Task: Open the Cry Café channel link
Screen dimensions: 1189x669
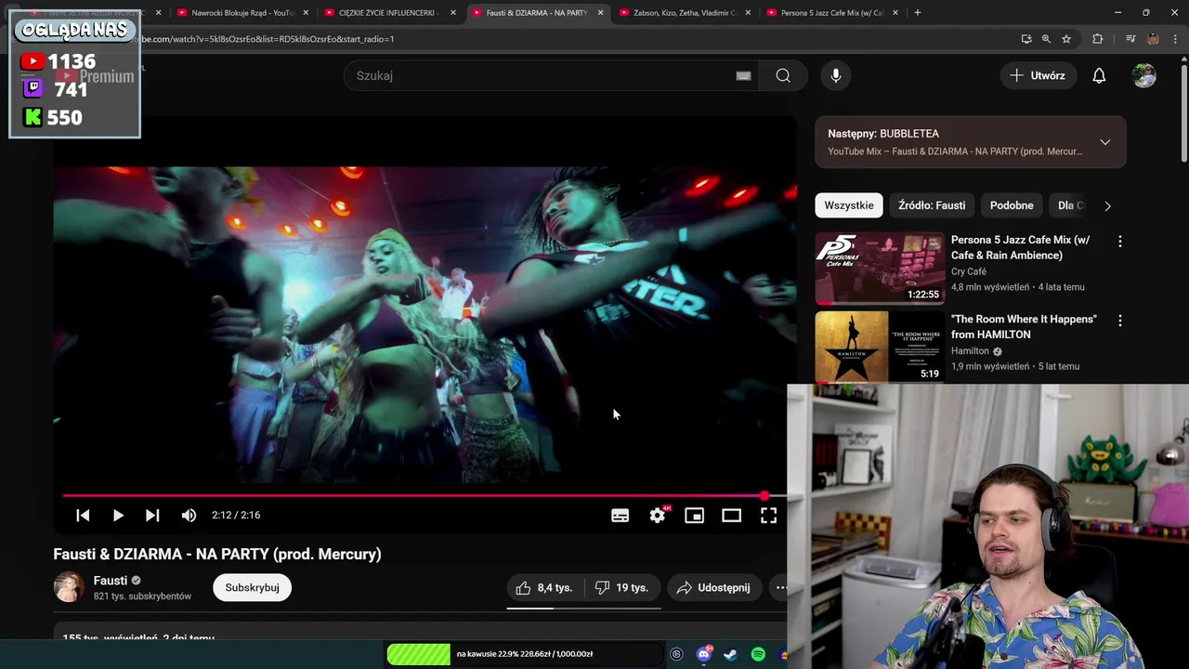Action: click(x=969, y=271)
